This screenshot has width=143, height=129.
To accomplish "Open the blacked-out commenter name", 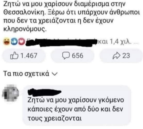I will (x=44, y=92).
